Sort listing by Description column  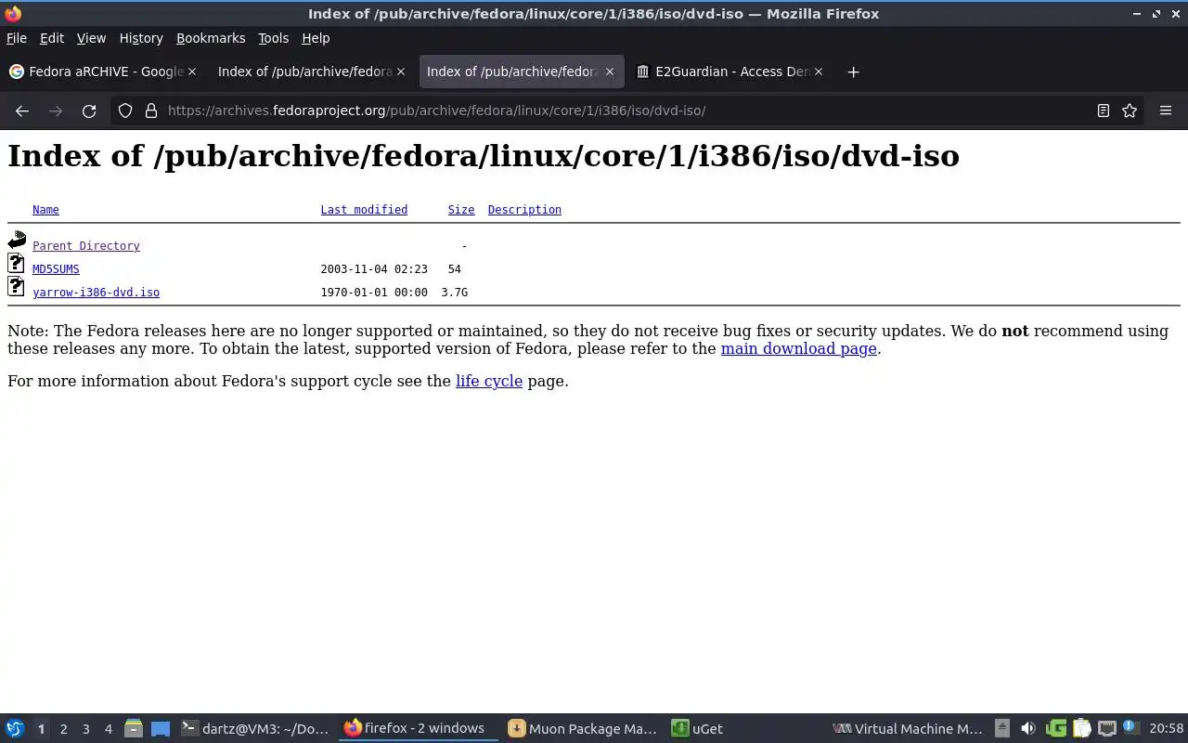click(x=524, y=210)
